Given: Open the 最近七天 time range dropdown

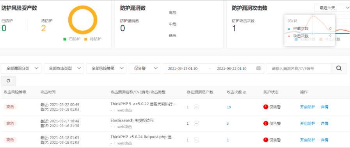Looking at the screenshot, I should [x=332, y=8].
